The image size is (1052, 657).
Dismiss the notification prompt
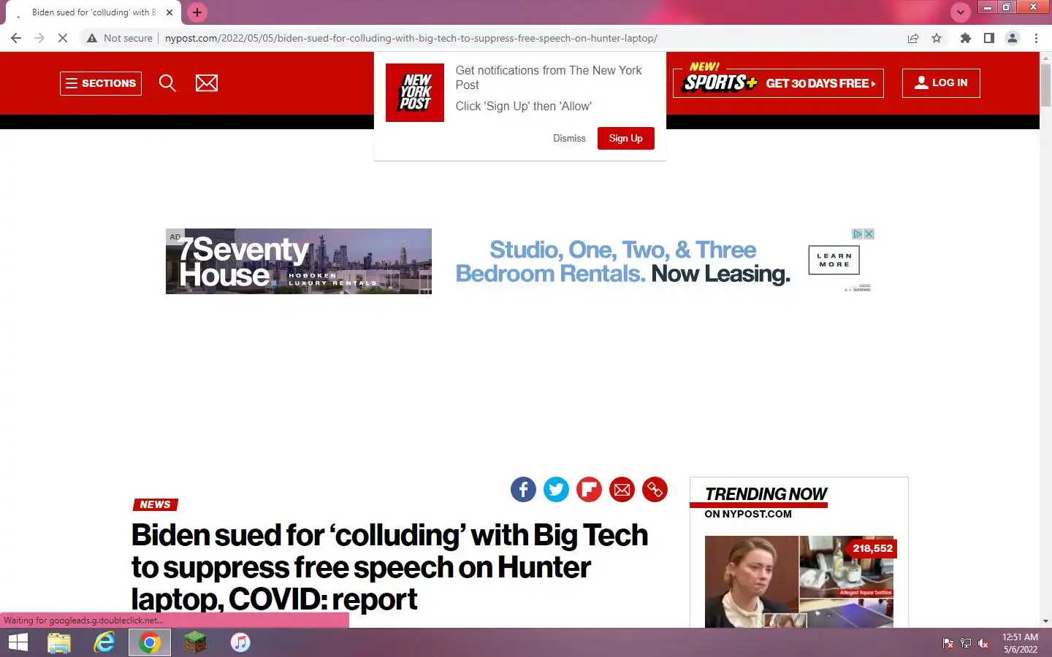[569, 138]
